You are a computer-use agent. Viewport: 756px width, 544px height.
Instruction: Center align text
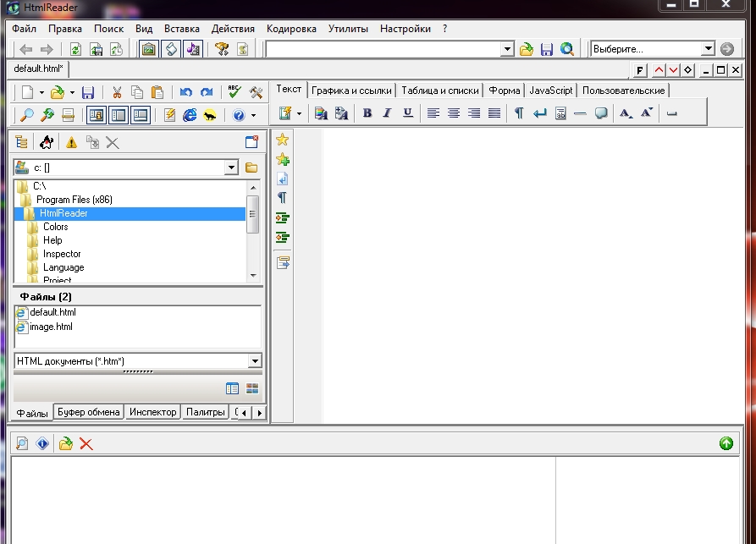pos(453,113)
